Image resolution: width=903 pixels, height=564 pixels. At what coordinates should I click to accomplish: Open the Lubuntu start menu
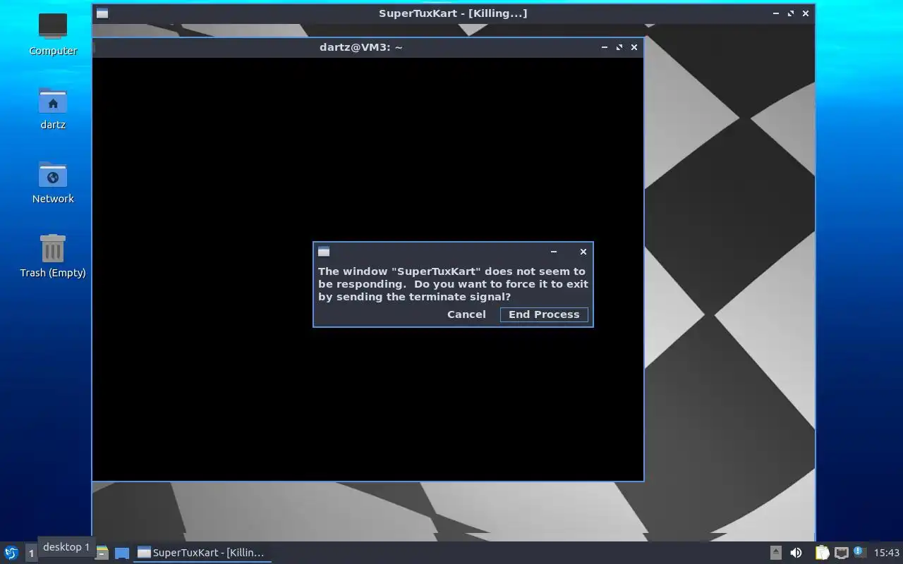coord(11,553)
